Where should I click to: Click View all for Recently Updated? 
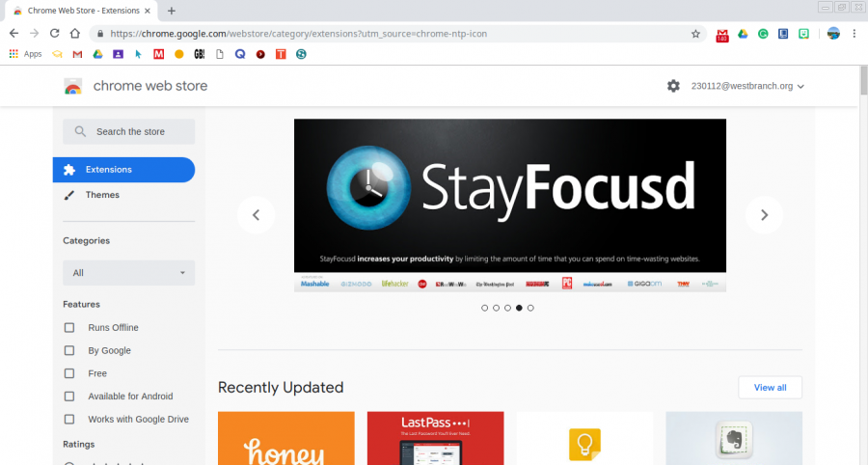770,388
